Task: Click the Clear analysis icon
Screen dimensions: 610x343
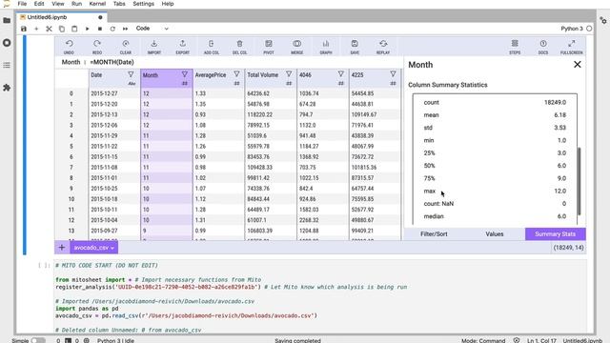Action: coord(125,44)
